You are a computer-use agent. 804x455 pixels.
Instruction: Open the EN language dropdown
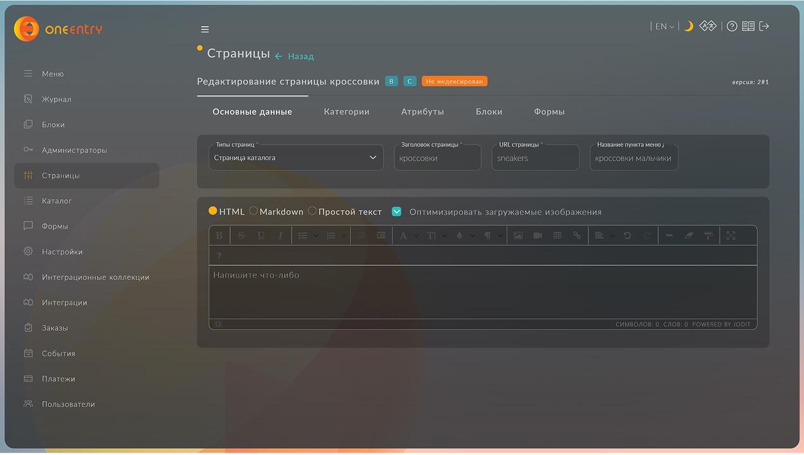coord(665,27)
